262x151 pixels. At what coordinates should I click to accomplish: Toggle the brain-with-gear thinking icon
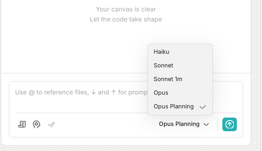point(37,124)
